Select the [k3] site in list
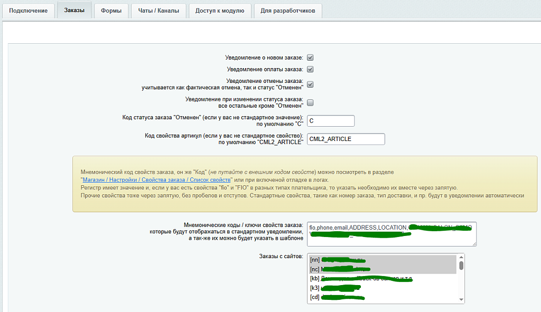The image size is (541, 312). (x=383, y=288)
